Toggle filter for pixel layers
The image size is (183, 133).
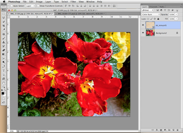pos(158,10)
